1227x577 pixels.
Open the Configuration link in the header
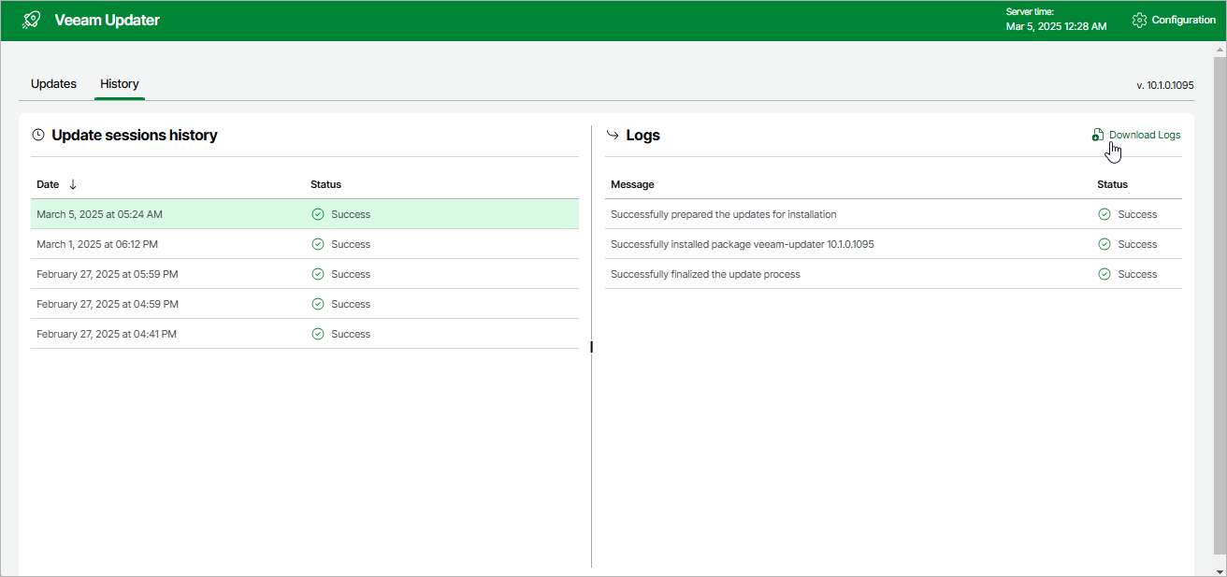(x=1183, y=20)
